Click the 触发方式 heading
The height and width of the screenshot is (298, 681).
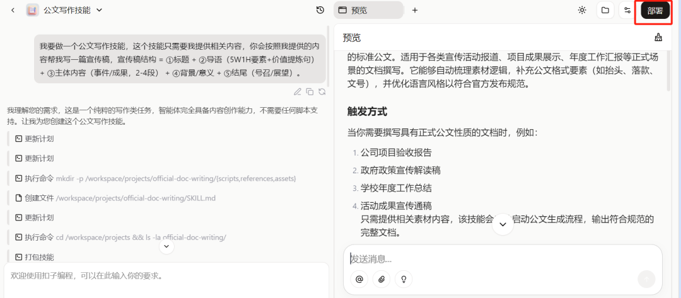[x=367, y=112]
